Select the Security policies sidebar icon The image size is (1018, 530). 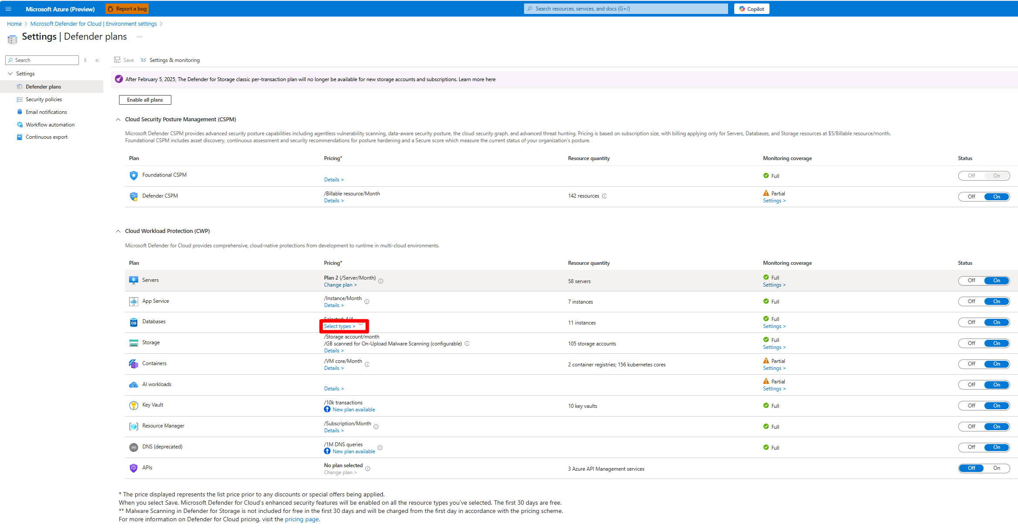tap(20, 99)
